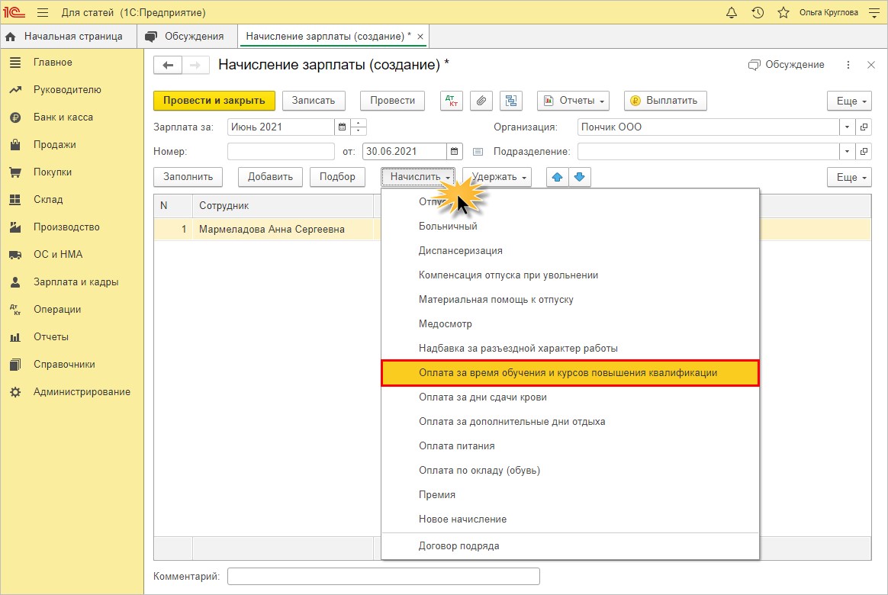
Task: Expand Отчеты dropdown in toolbar
Action: click(x=573, y=101)
